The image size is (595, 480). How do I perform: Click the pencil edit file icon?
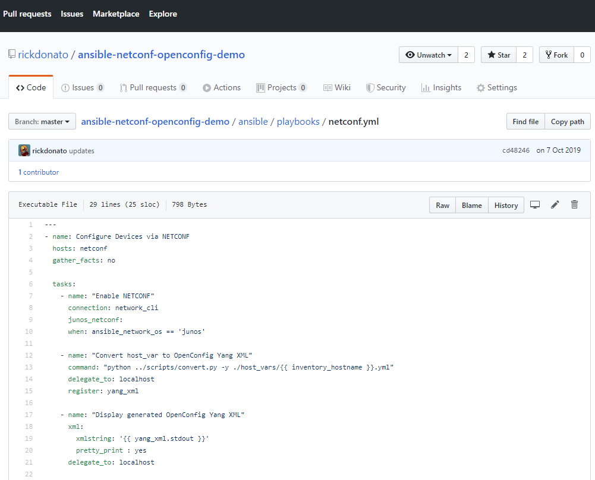pos(555,205)
